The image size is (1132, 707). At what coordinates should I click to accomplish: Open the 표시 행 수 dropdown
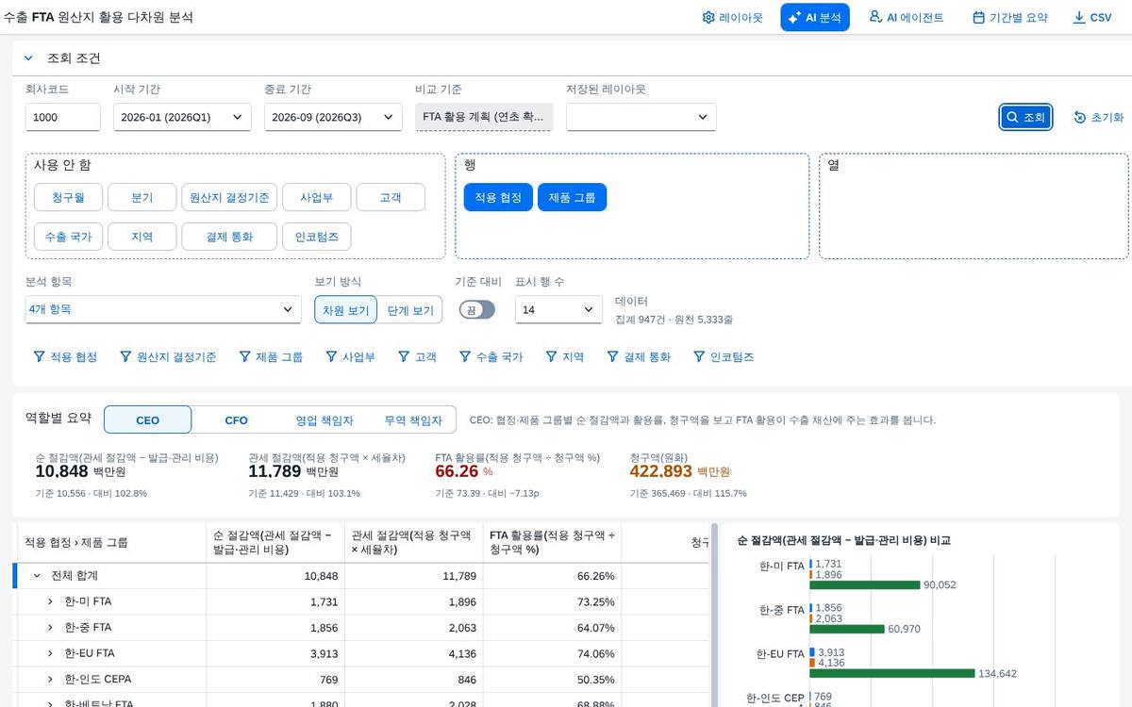pyautogui.click(x=558, y=309)
